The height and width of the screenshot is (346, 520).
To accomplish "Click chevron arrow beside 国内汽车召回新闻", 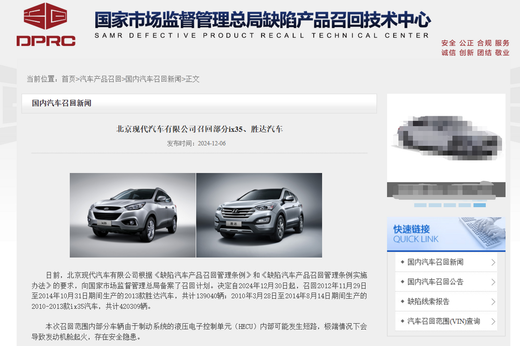I will tap(493, 262).
